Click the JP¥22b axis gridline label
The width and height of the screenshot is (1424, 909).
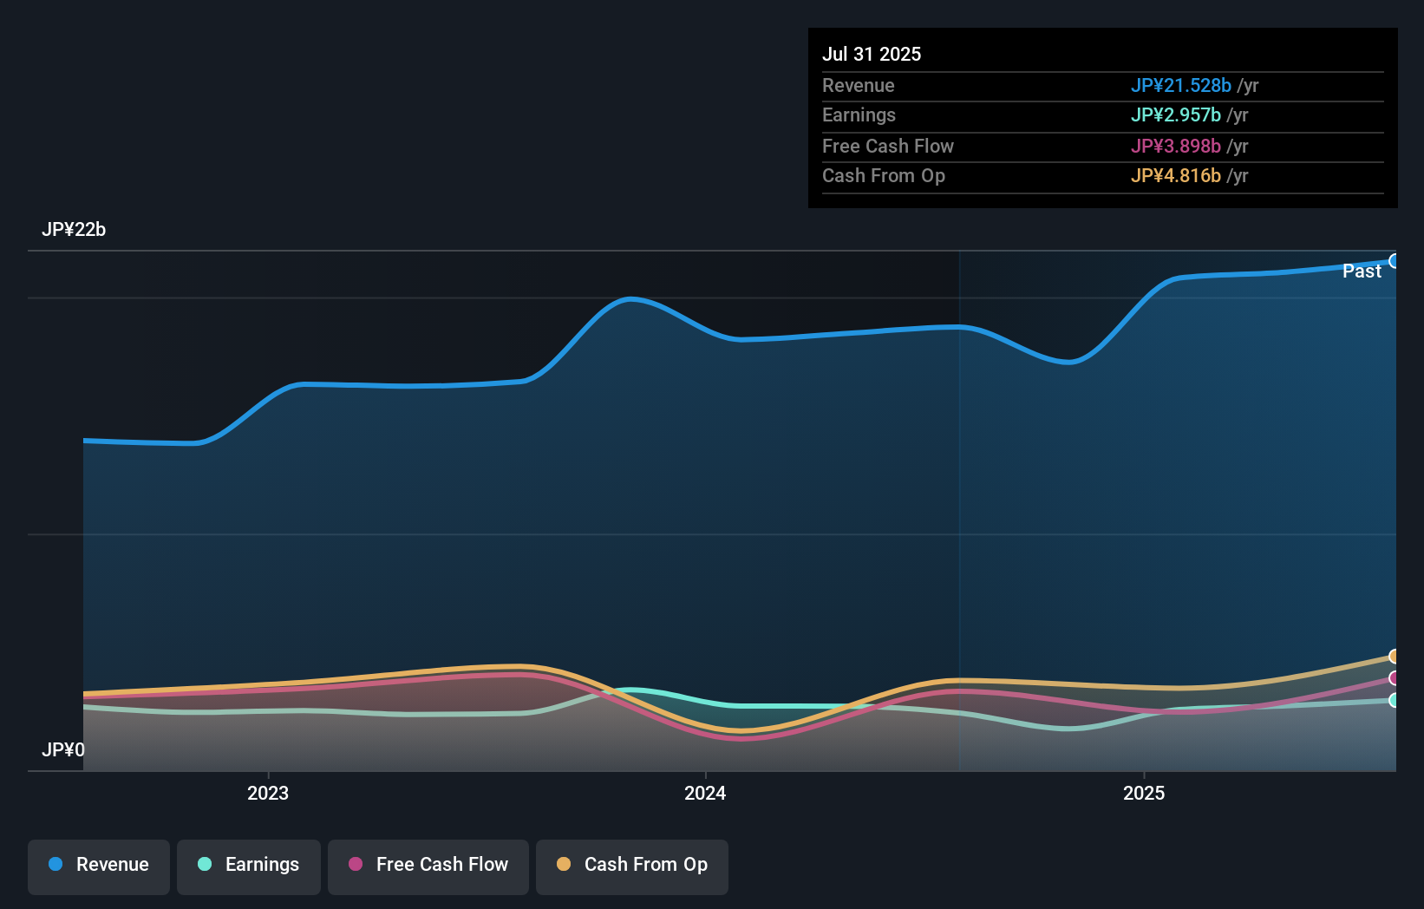pos(75,230)
